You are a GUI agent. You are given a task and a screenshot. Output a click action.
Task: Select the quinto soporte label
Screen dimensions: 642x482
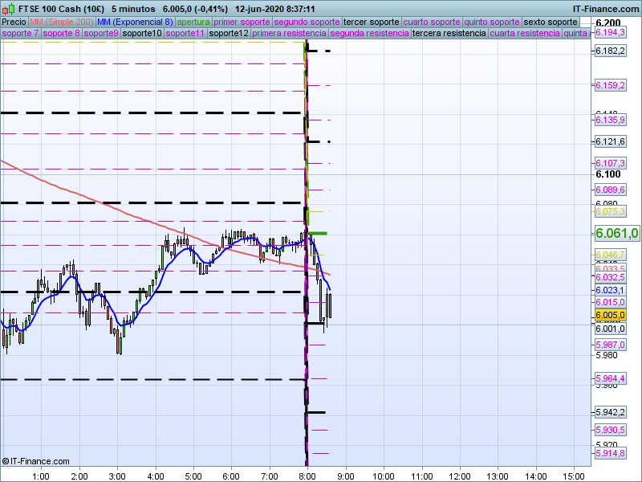[x=492, y=22]
